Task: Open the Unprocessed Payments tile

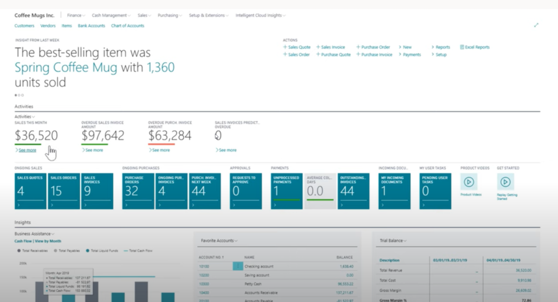Action: pyautogui.click(x=287, y=191)
